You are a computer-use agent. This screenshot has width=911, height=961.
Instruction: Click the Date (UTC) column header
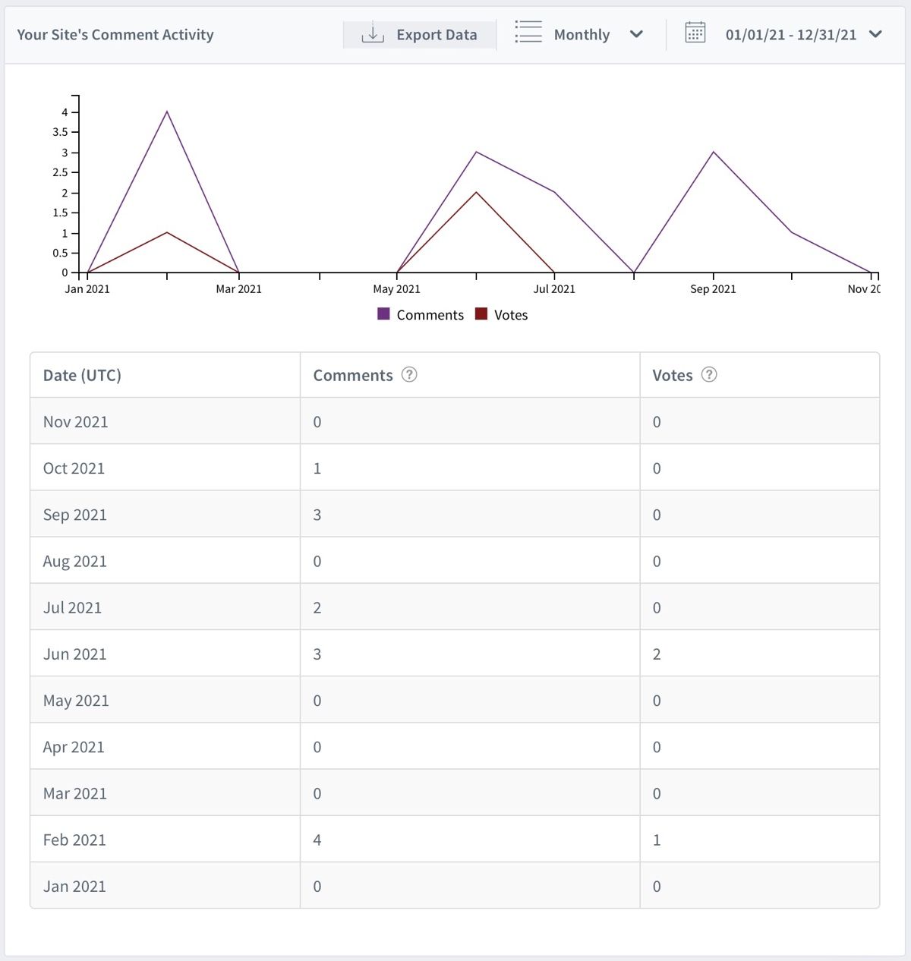click(x=82, y=375)
